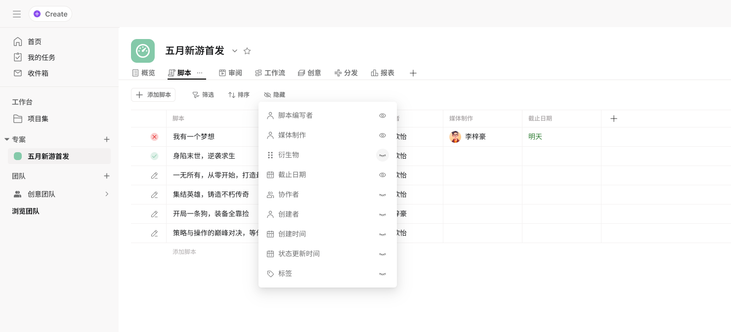This screenshot has height=332, width=731.
Task: Open the 脚本 tab more options ellipsis
Action: [x=200, y=73]
